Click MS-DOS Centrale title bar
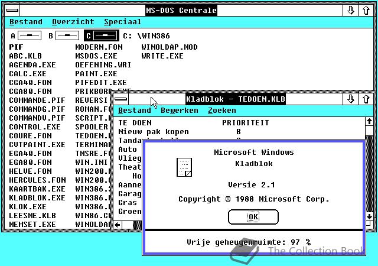This screenshot has height=266, width=378. pyautogui.click(x=181, y=11)
